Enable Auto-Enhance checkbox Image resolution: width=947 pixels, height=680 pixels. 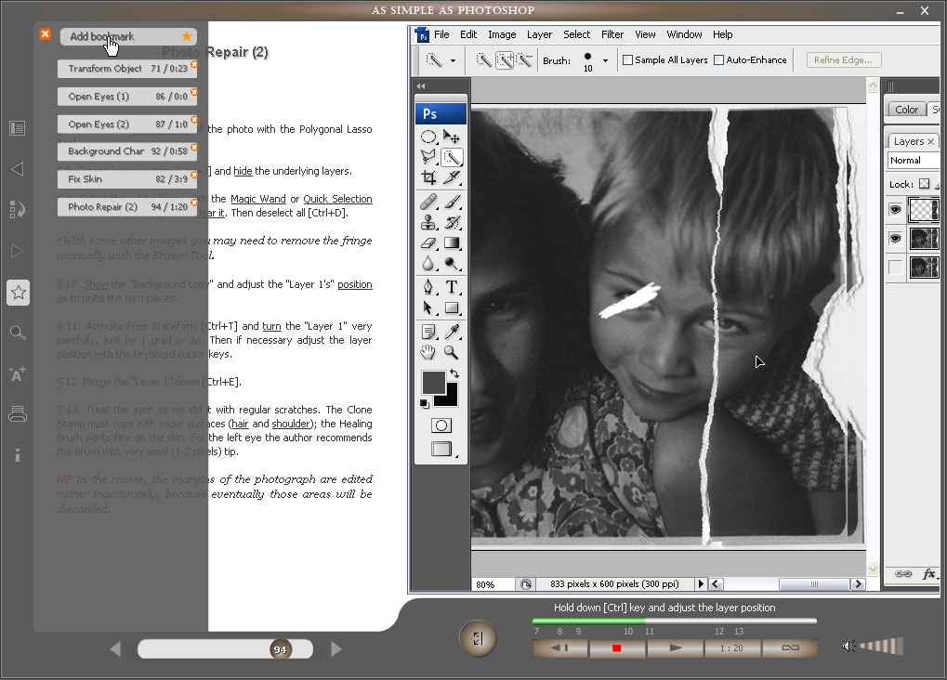click(x=718, y=59)
